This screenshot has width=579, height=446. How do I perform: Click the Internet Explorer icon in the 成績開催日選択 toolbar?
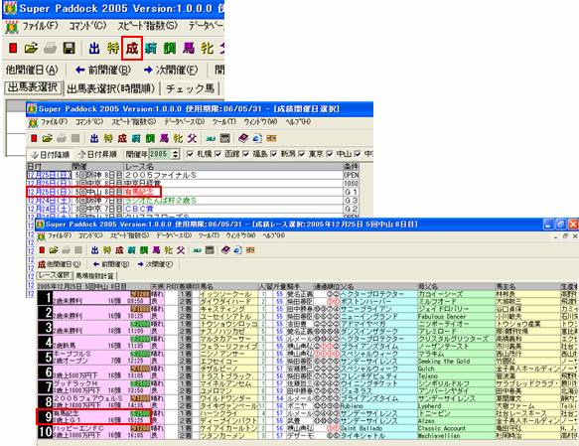click(257, 138)
